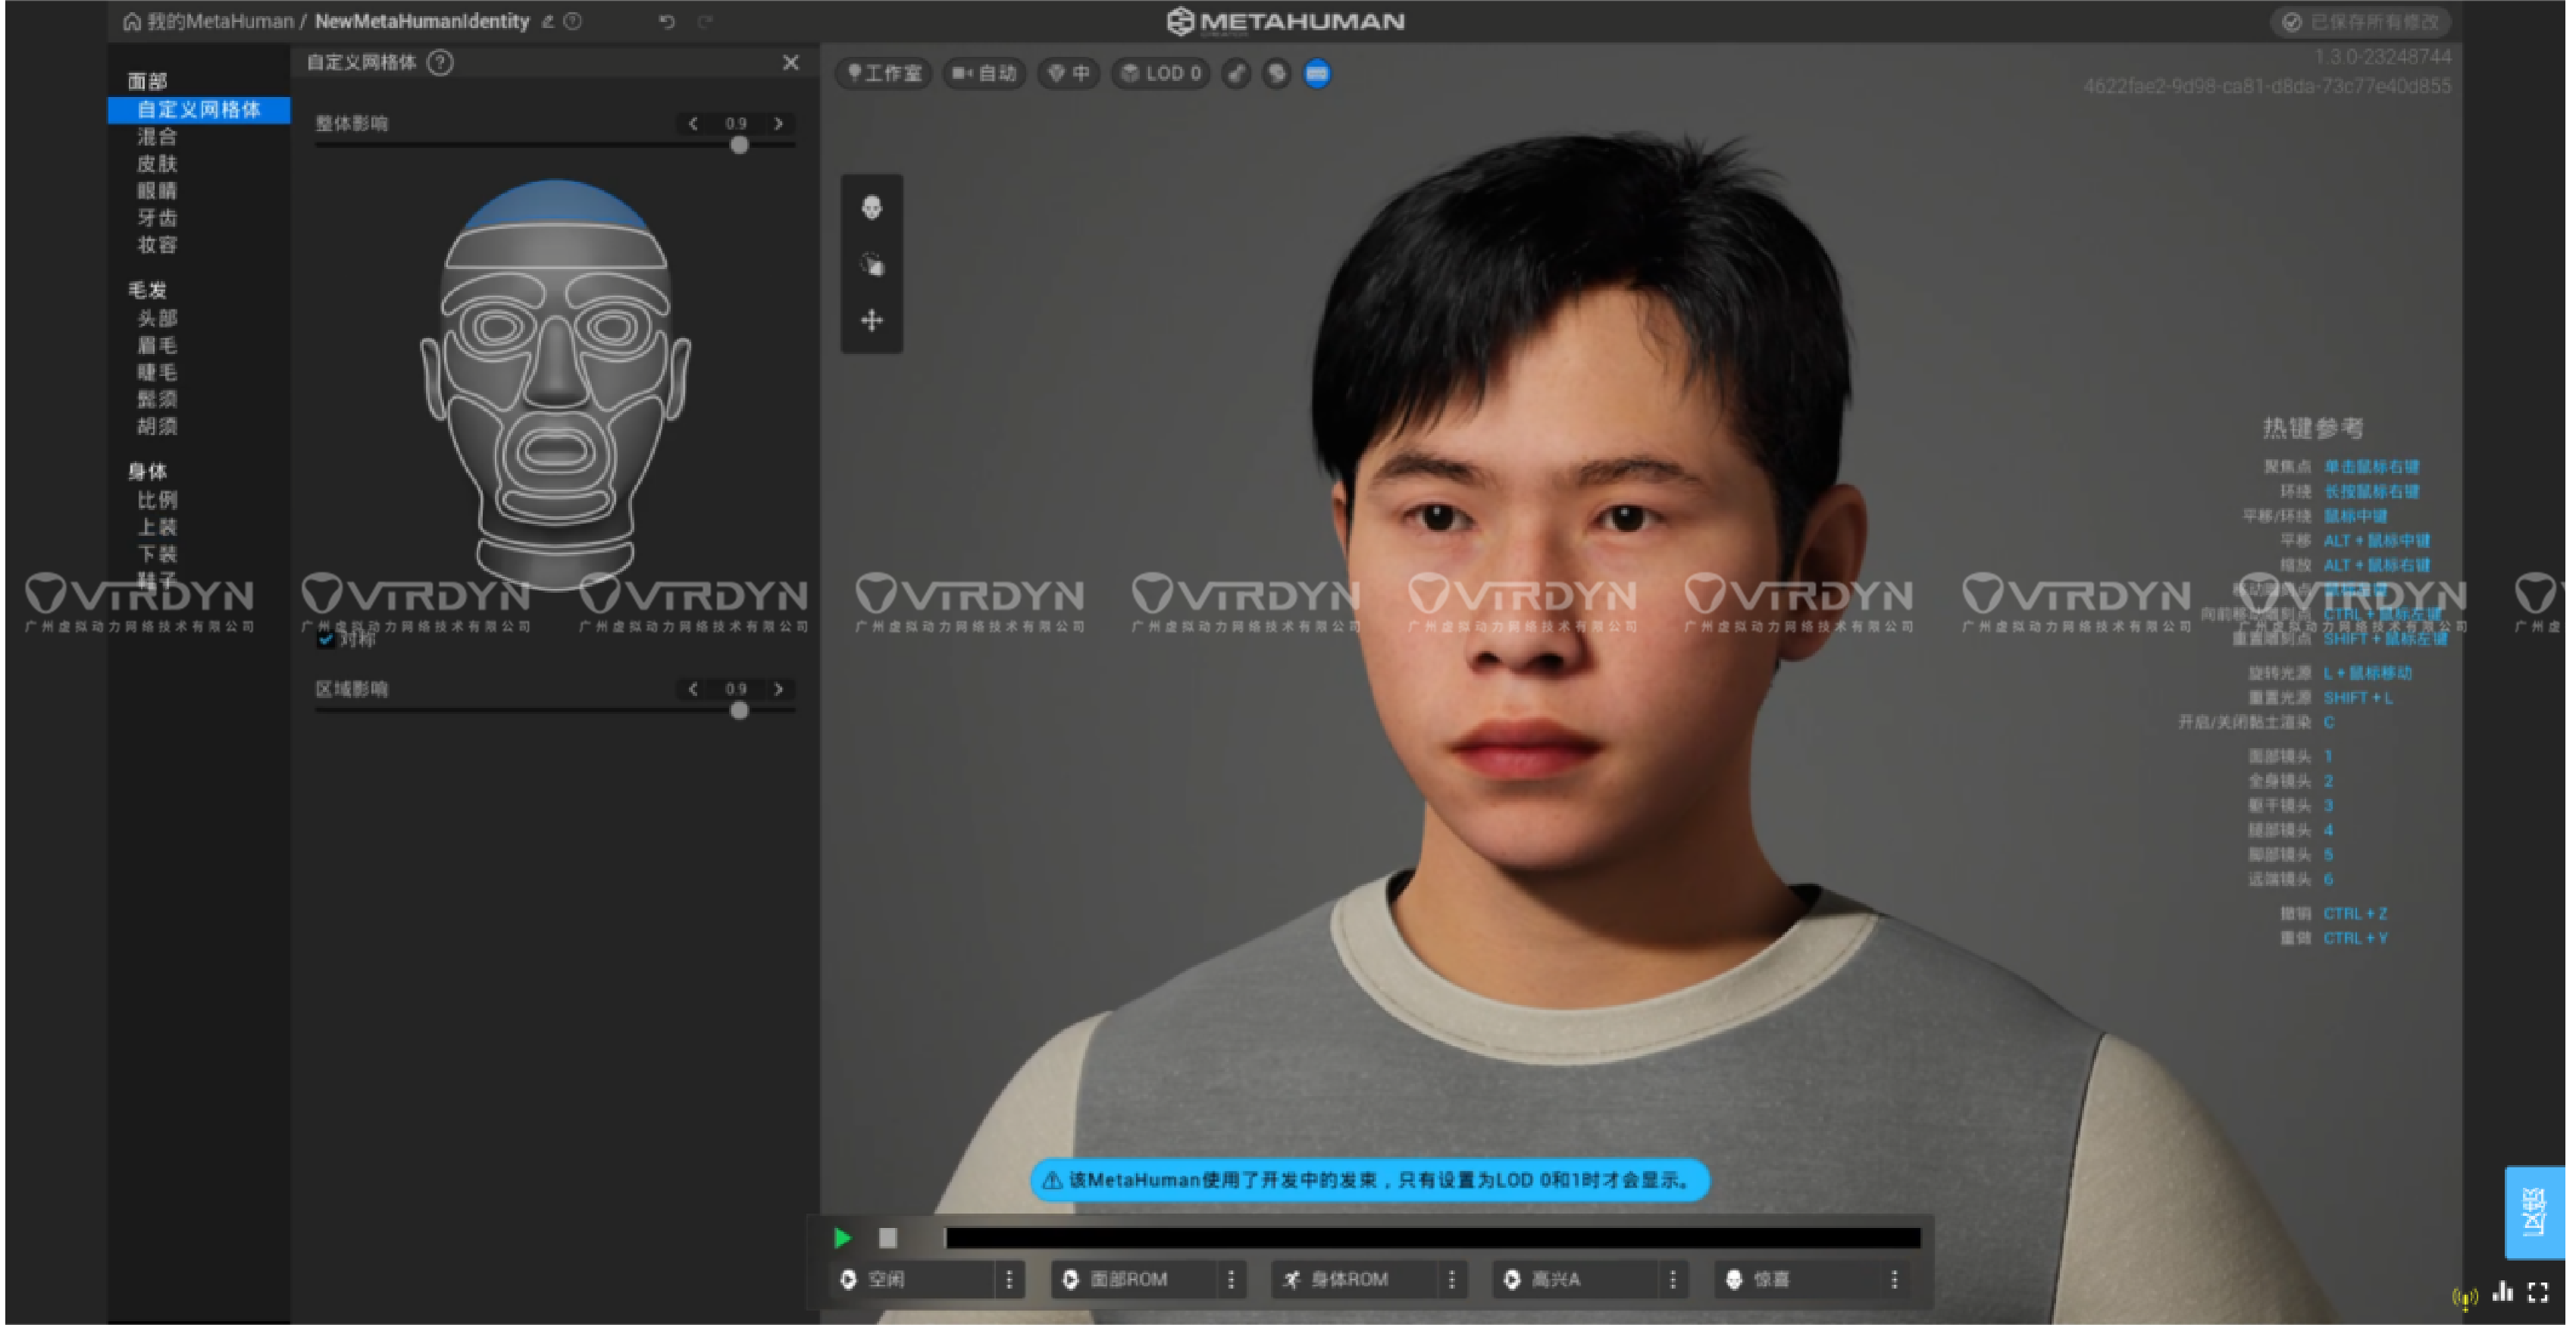The image size is (2576, 1325).
Task: Open the 下装 bottoms section
Action: [x=157, y=553]
